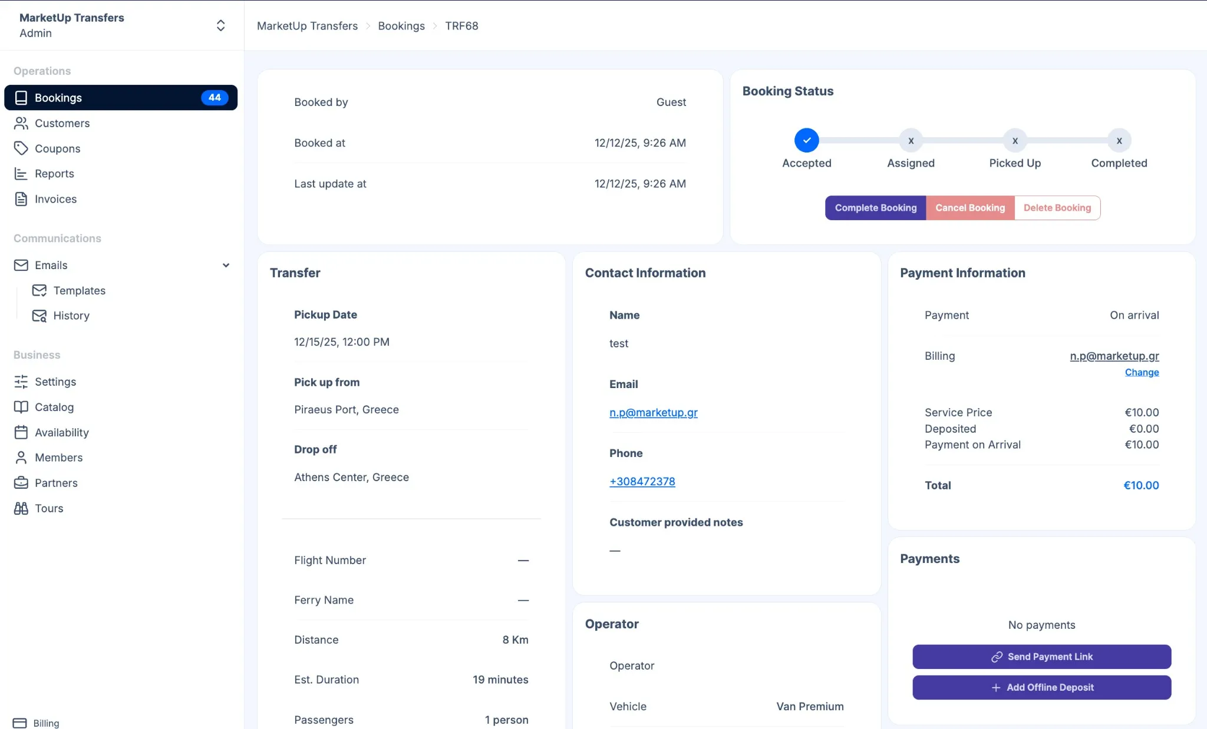The image size is (1207, 729).
Task: Click the Availability calendar icon
Action: (x=21, y=432)
